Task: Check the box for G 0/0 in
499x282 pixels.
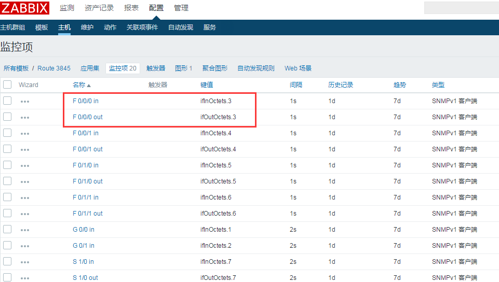Action: coord(7,229)
